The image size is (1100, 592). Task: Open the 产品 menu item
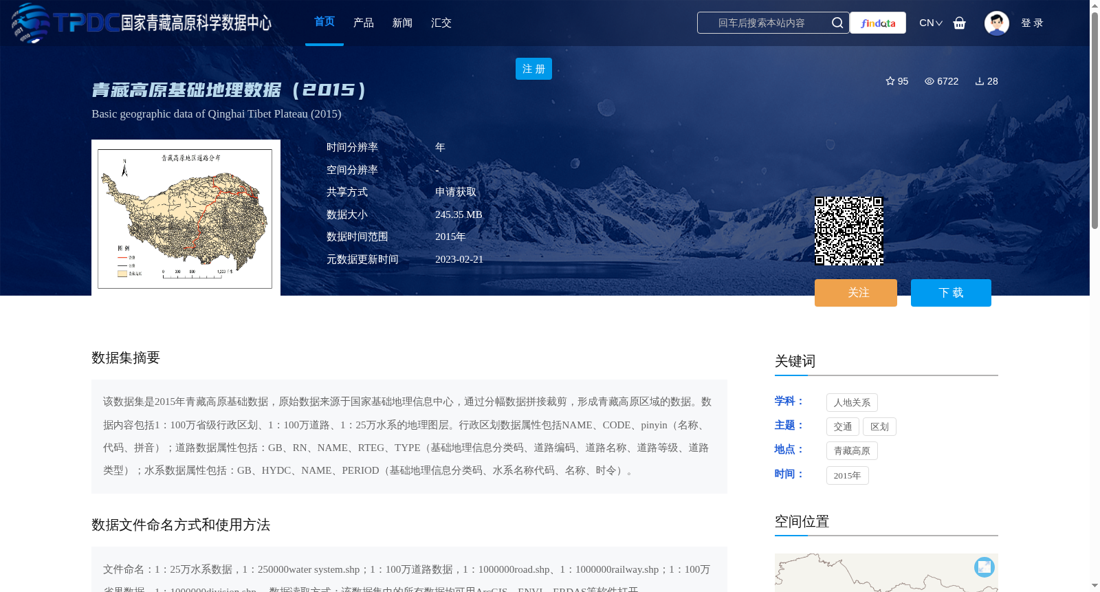pos(364,23)
